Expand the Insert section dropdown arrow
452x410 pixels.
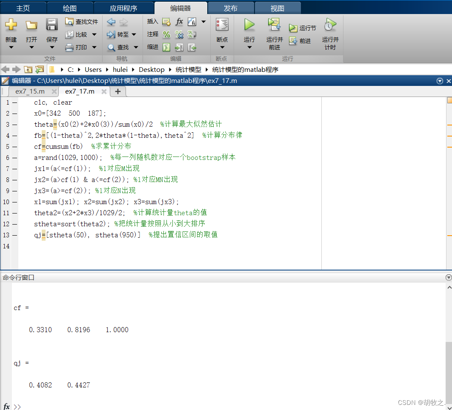point(203,22)
